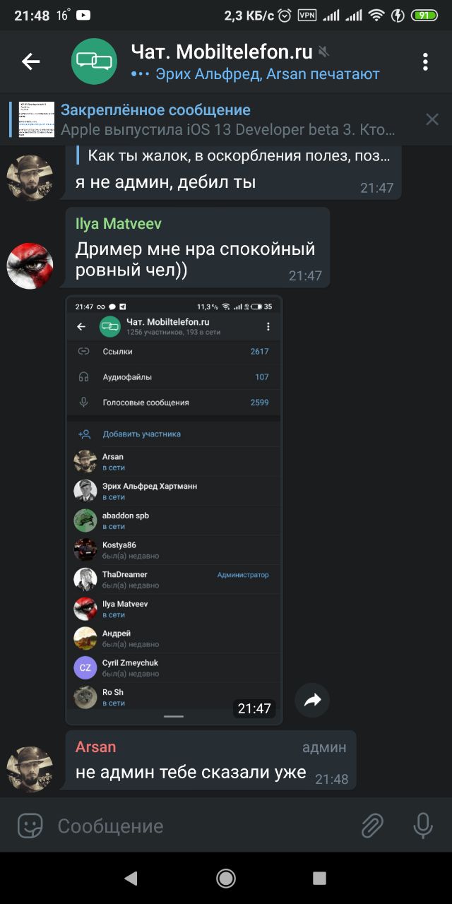
Task: Tap Android back triangle navigation button
Action: (x=131, y=878)
